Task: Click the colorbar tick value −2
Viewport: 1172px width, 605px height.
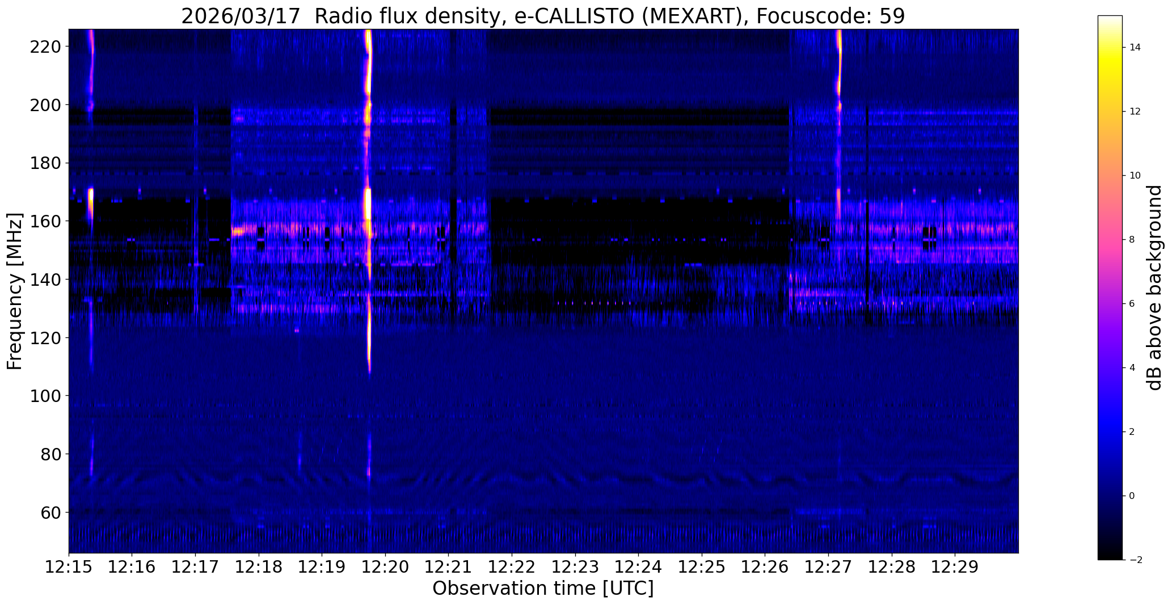Action: point(1136,560)
